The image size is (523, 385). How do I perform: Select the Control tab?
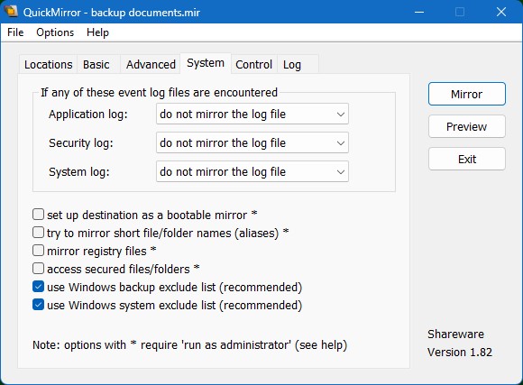coord(253,64)
